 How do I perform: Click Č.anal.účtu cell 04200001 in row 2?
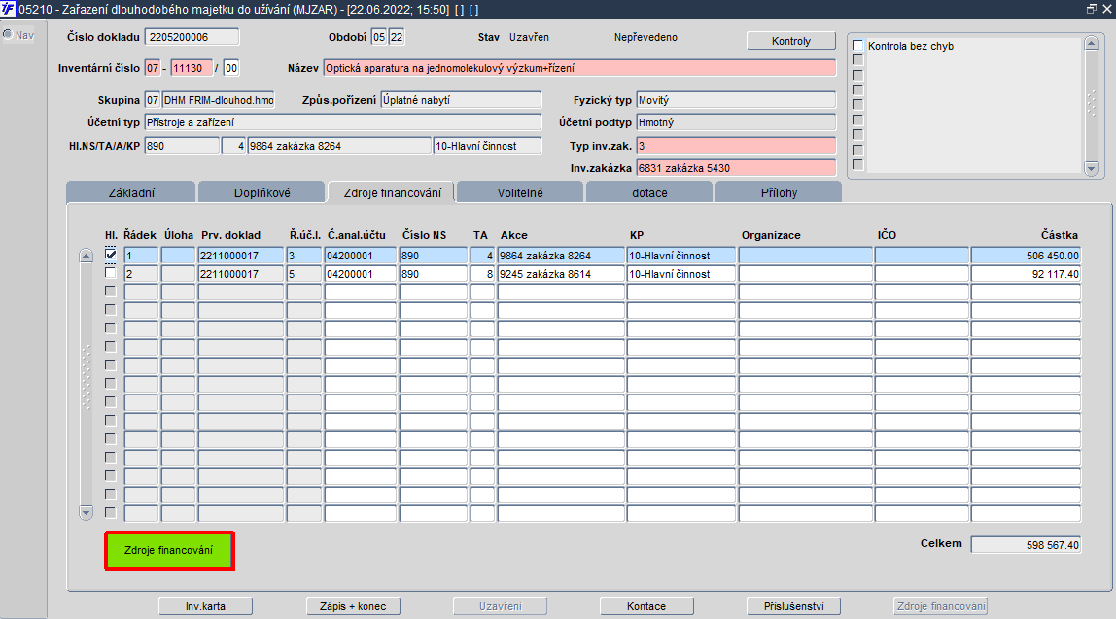point(360,274)
